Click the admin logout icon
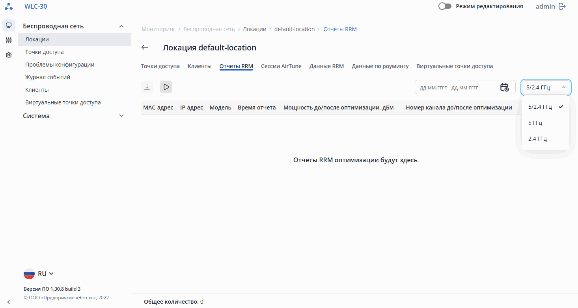The width and height of the screenshot is (578, 308). pos(562,6)
